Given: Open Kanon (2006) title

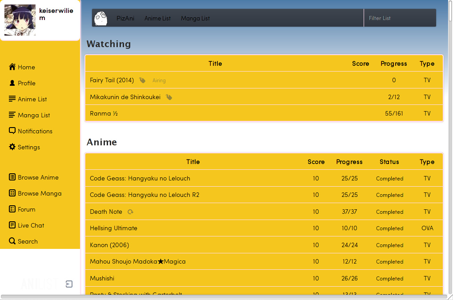Looking at the screenshot, I should point(109,245).
